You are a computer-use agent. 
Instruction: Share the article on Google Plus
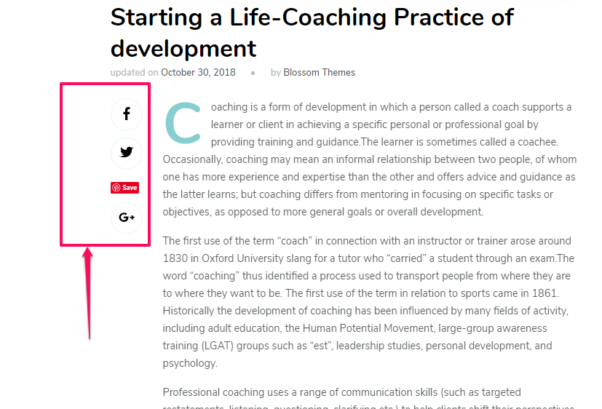tap(127, 218)
